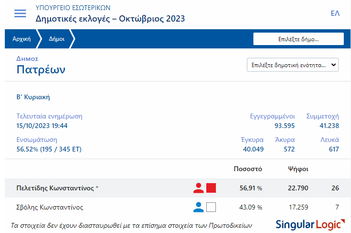Click the Ποσοστό column header
The image size is (351, 233).
tap(248, 169)
